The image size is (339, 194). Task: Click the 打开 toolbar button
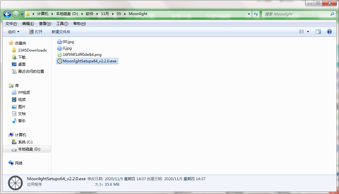click(36, 32)
